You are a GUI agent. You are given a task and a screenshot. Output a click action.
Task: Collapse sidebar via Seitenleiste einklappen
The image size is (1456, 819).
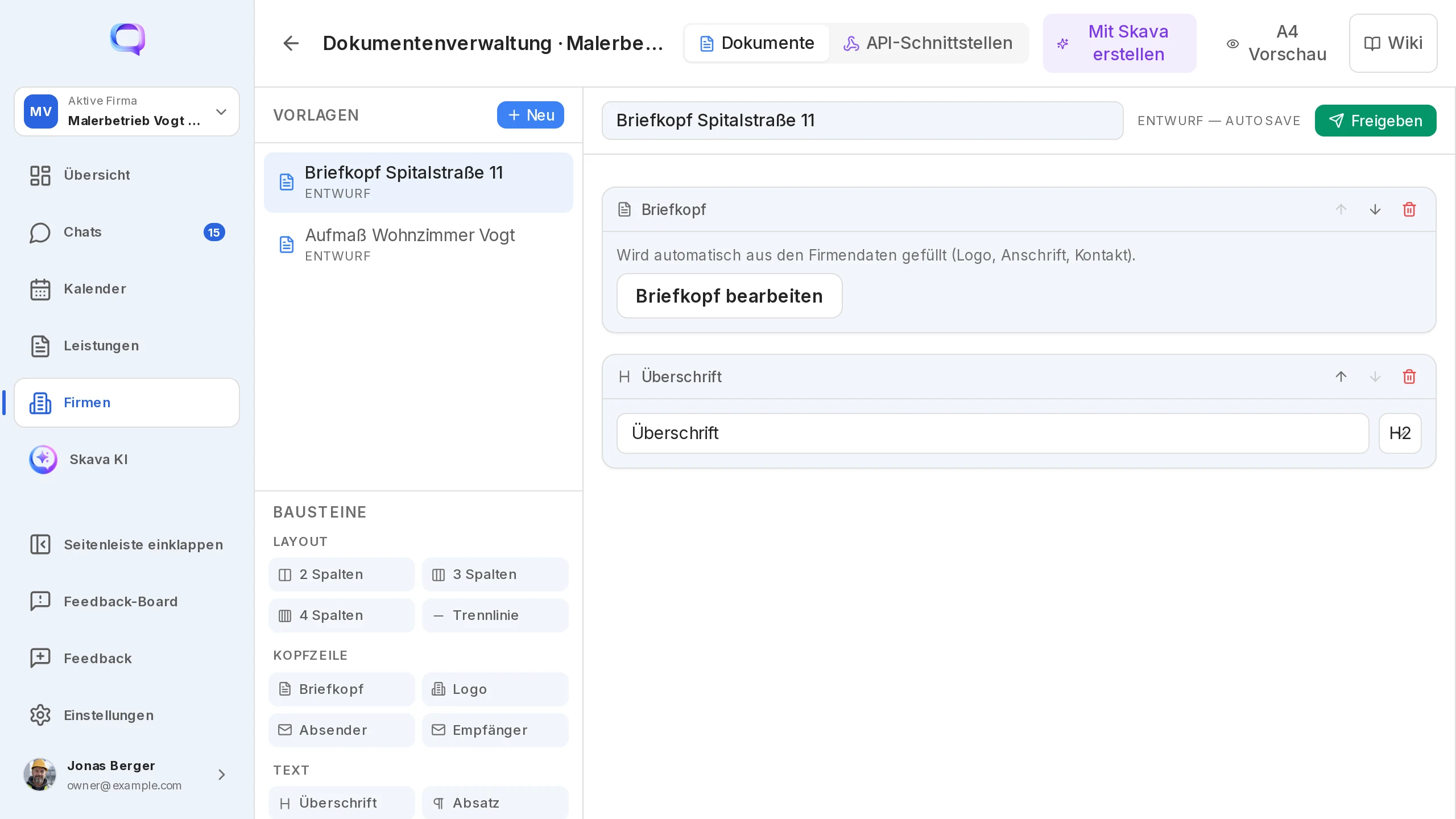click(x=127, y=544)
